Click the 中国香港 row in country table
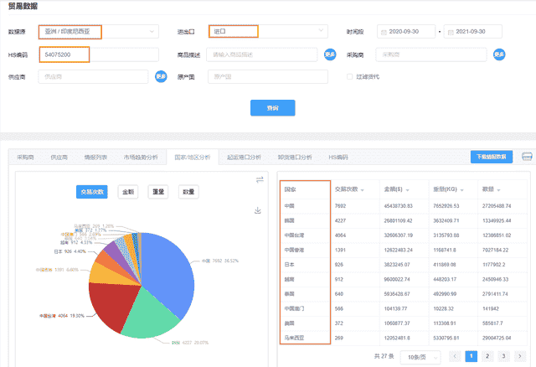536x367 pixels. tap(404, 250)
